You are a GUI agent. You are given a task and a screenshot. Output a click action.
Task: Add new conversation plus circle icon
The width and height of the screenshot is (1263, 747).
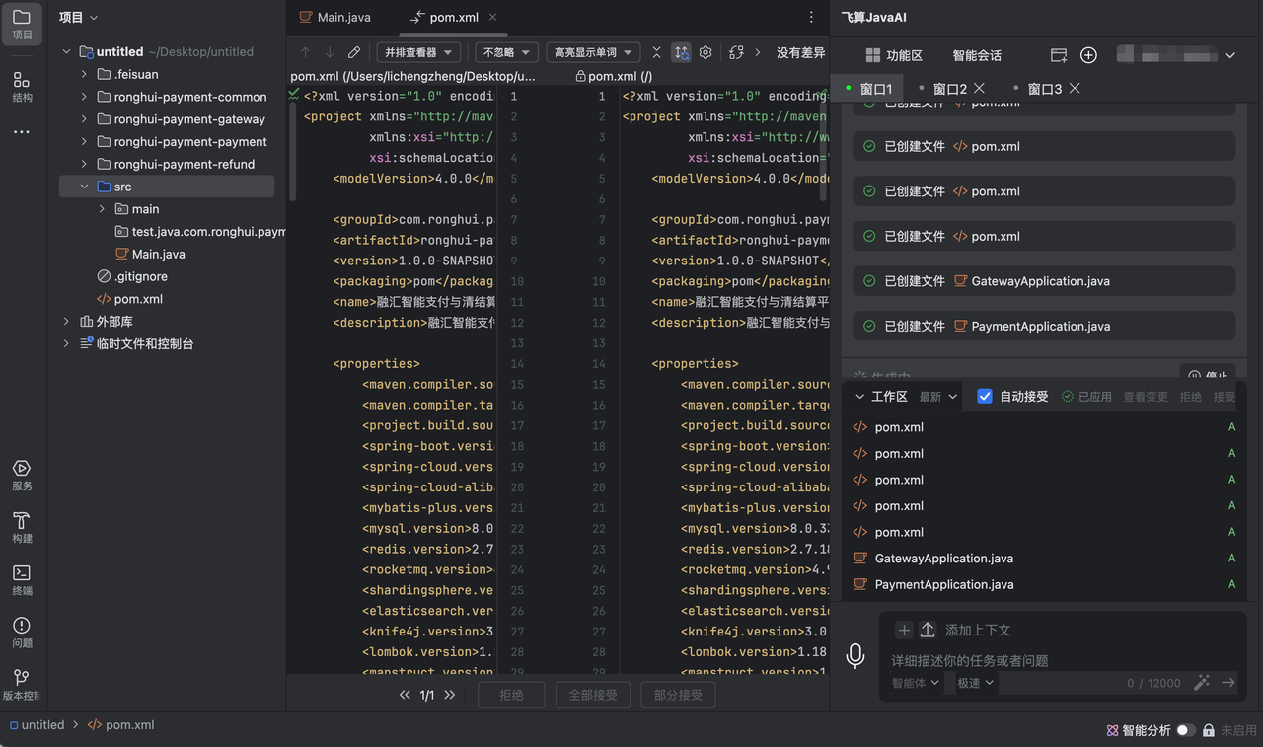pos(1088,55)
